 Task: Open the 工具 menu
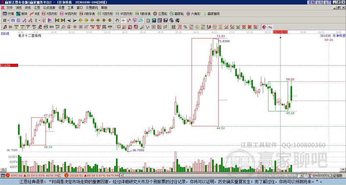(71, 8)
